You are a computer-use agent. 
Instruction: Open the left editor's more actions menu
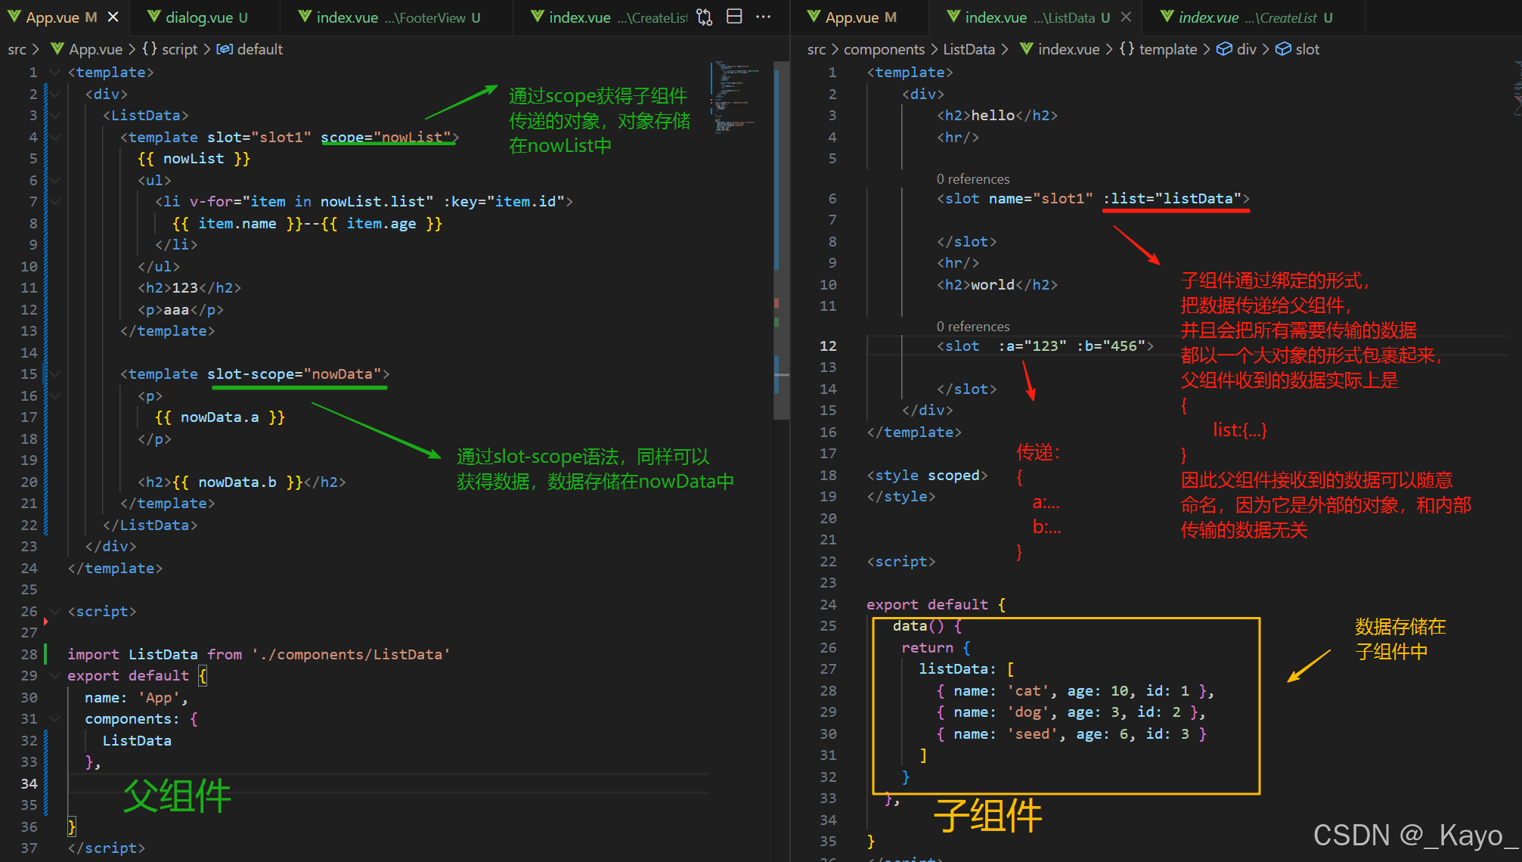point(764,17)
